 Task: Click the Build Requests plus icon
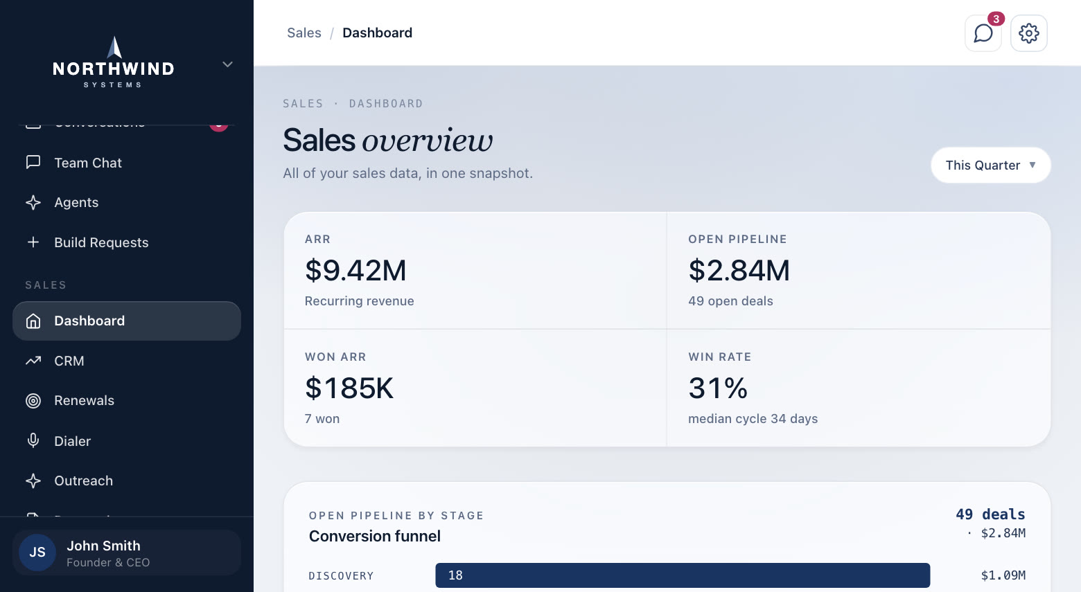33,242
